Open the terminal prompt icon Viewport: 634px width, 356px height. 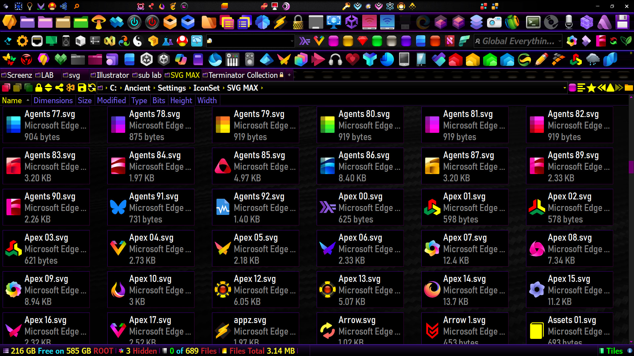tap(533, 22)
